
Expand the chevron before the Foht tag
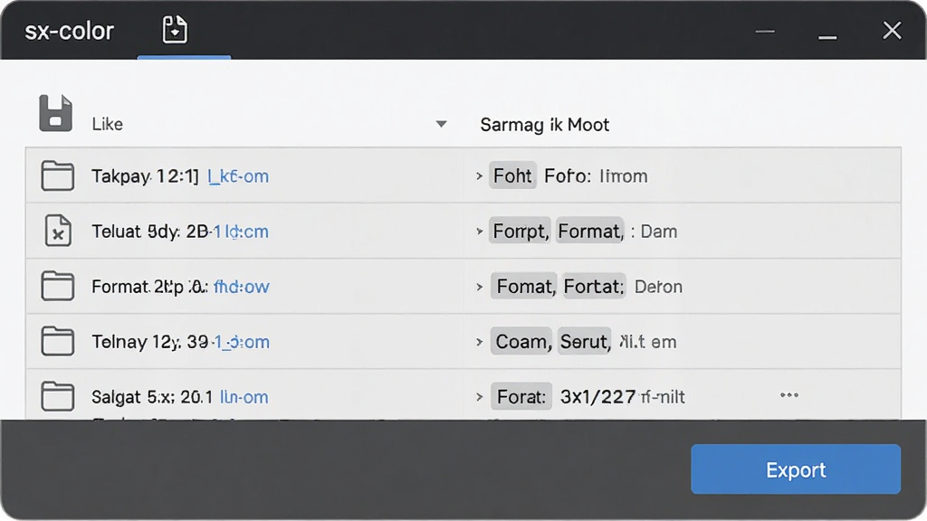480,176
